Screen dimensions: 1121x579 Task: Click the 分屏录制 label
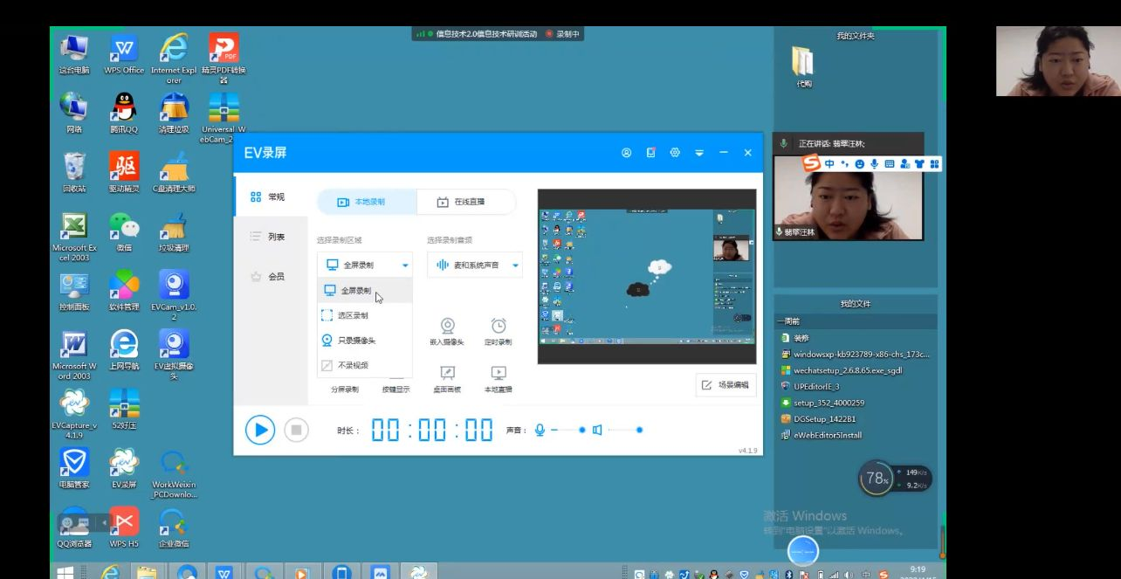pyautogui.click(x=345, y=389)
